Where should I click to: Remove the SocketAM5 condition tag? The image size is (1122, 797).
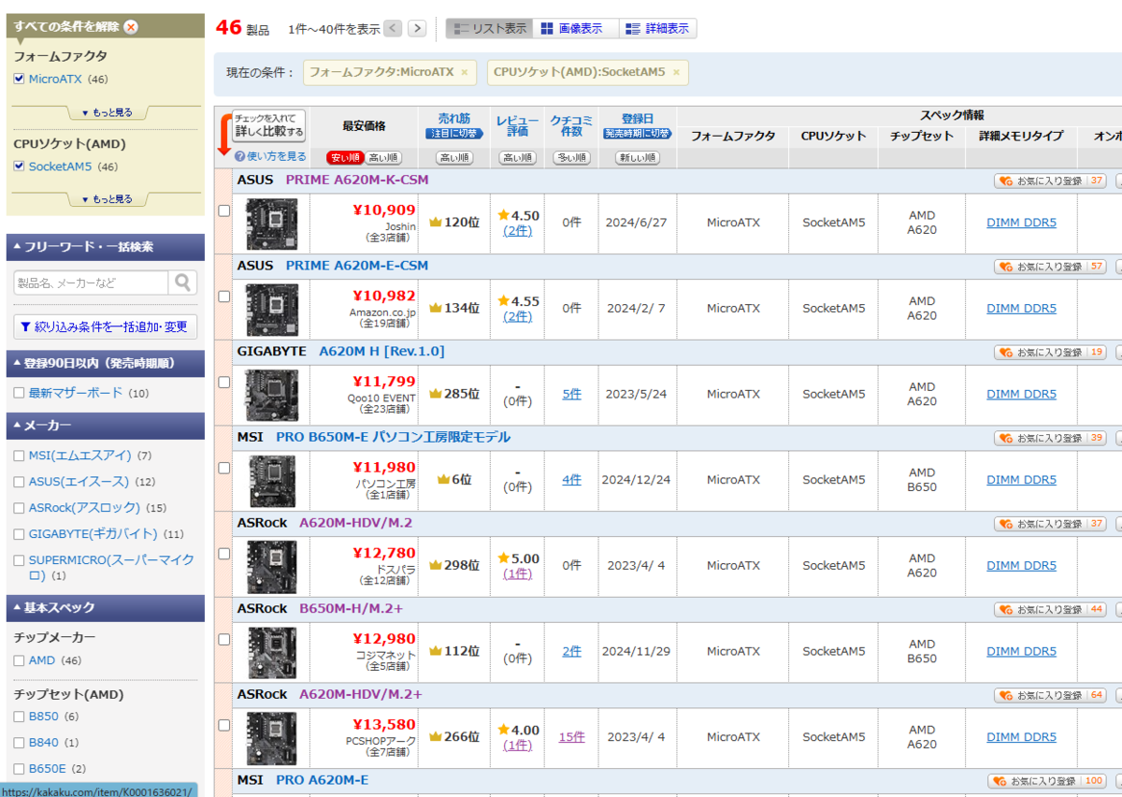click(x=676, y=72)
